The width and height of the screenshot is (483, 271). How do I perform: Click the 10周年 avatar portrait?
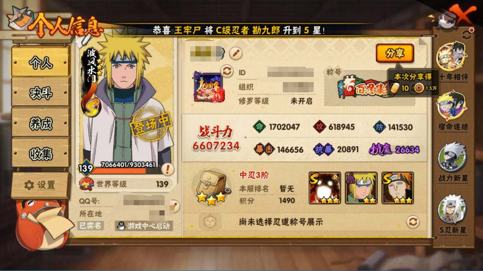click(x=209, y=87)
